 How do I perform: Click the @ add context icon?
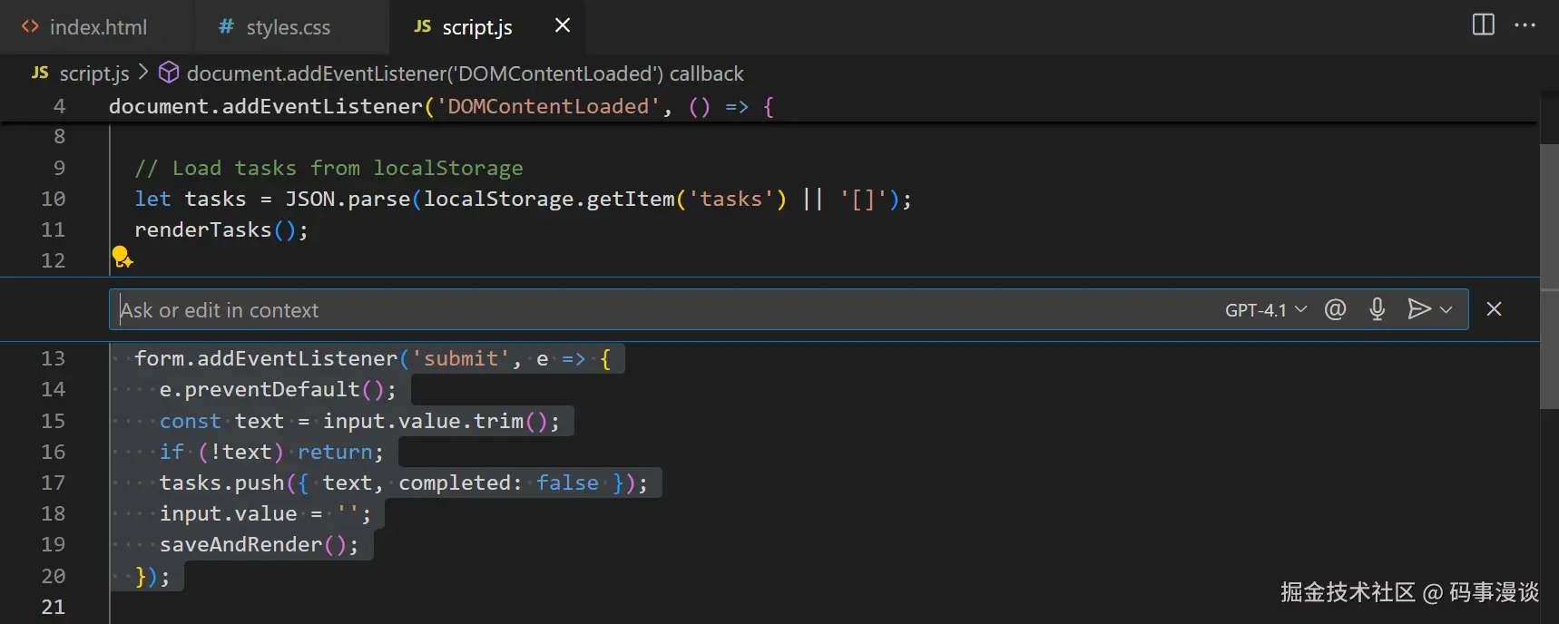point(1335,309)
